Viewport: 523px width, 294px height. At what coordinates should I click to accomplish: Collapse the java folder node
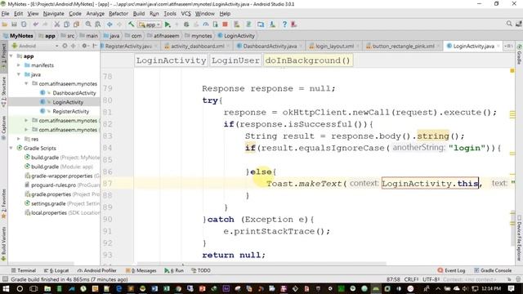pos(19,74)
